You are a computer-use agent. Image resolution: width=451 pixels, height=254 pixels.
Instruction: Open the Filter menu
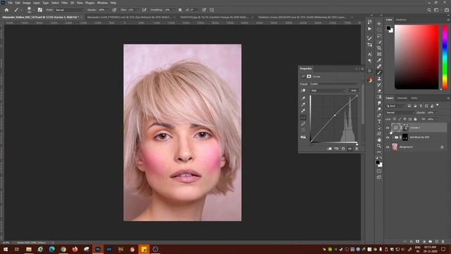(x=64, y=3)
